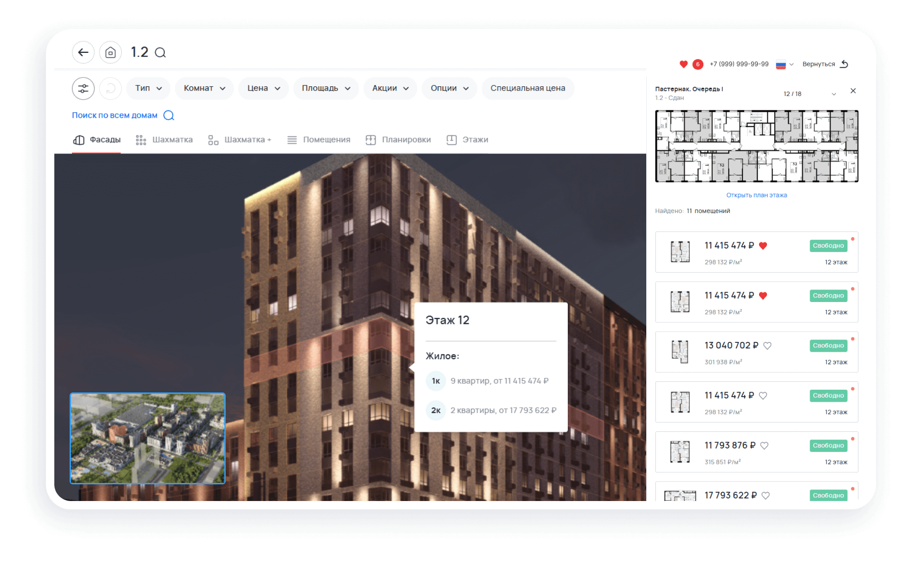
Task: Open the Цена filter dropdown
Action: point(263,88)
